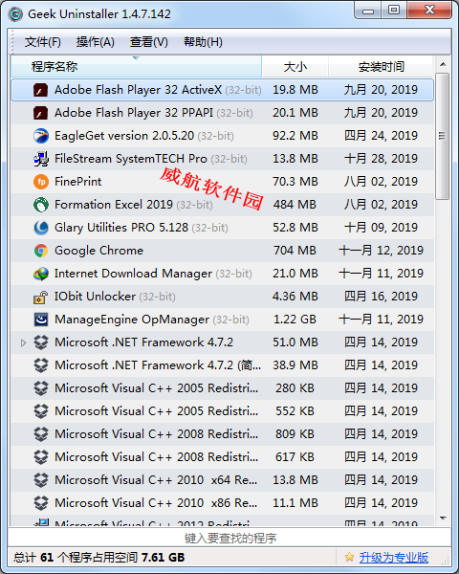The height and width of the screenshot is (574, 459).
Task: Select the Google Chrome icon
Action: (x=40, y=251)
